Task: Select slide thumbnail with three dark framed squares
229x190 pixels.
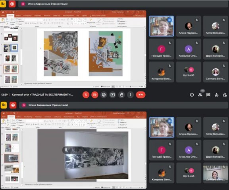Action: [x=11, y=38]
